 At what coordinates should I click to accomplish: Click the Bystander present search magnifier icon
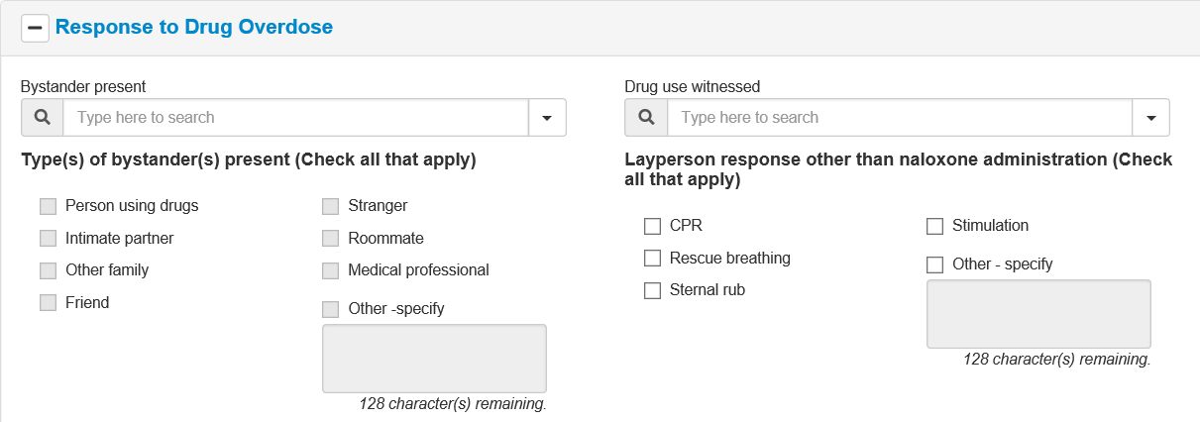(43, 117)
